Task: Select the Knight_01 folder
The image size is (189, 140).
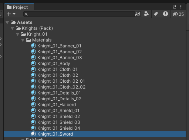Action: [x=37, y=34]
